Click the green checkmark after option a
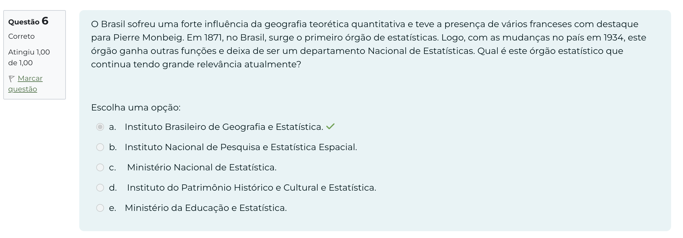 [x=330, y=127]
